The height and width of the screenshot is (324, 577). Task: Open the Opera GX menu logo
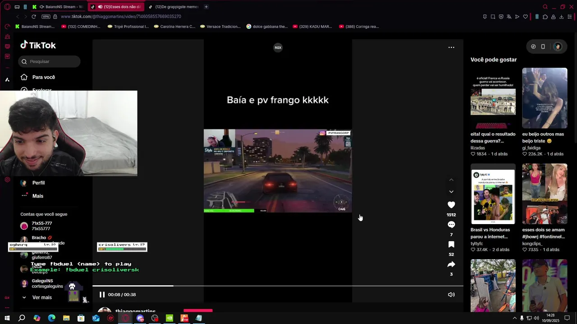coord(7,7)
